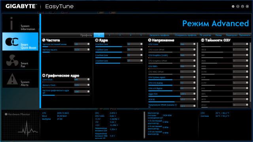Viewport: 253px width, 142px height.
Task: Switch to profile tab 4
Action: [130, 35]
